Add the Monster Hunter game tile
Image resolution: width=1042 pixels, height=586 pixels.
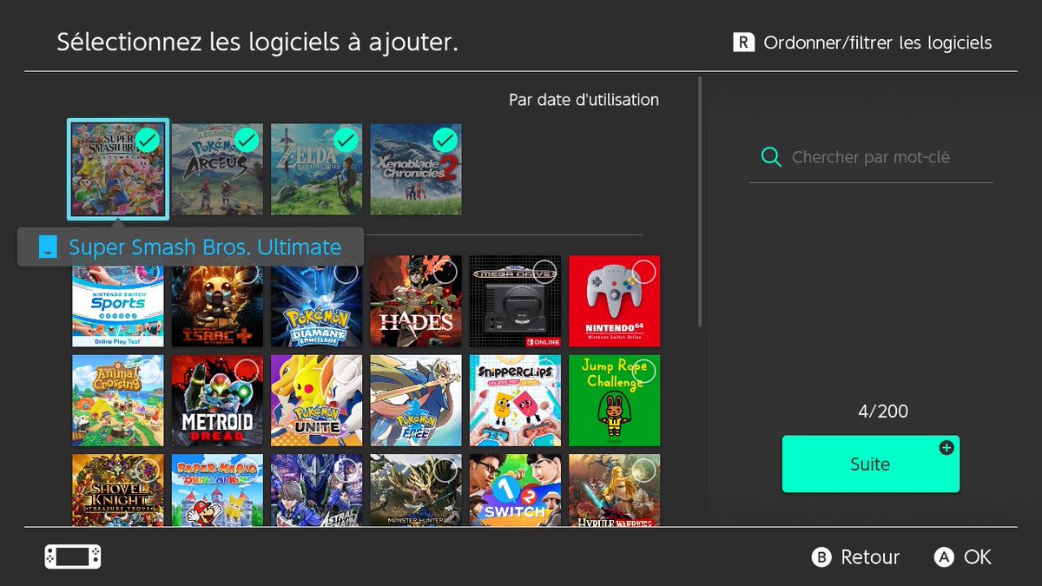[416, 490]
